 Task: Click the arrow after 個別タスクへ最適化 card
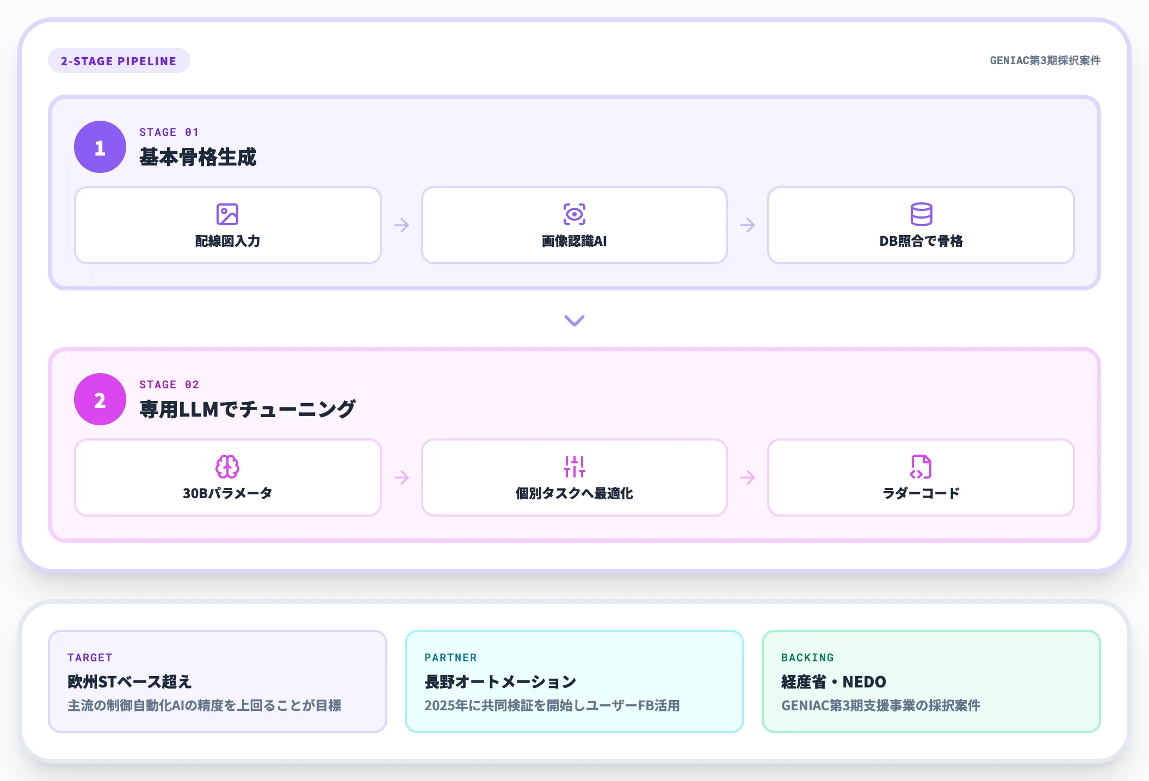pyautogui.click(x=748, y=478)
